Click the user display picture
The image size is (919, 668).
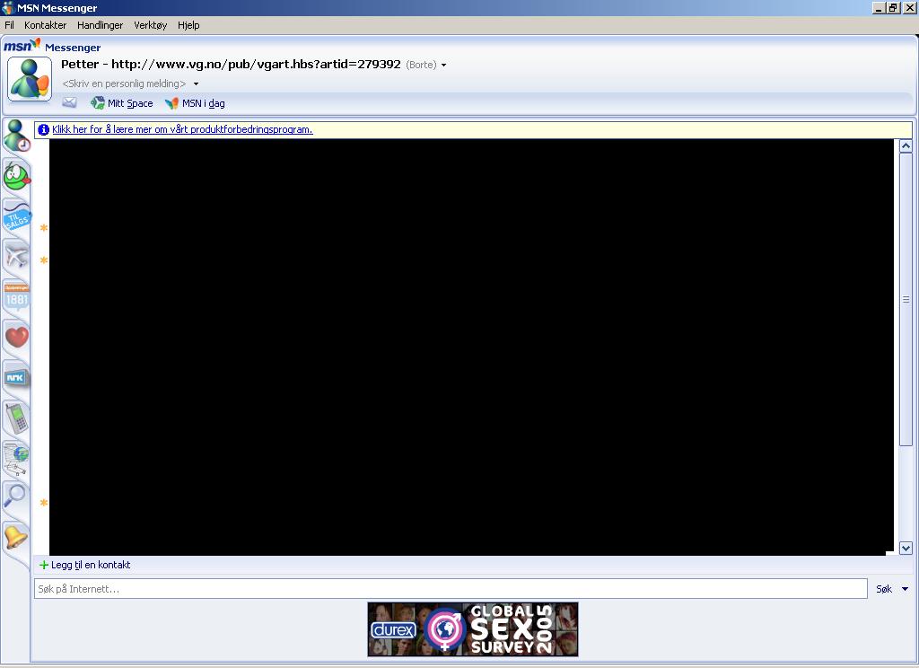click(x=30, y=79)
